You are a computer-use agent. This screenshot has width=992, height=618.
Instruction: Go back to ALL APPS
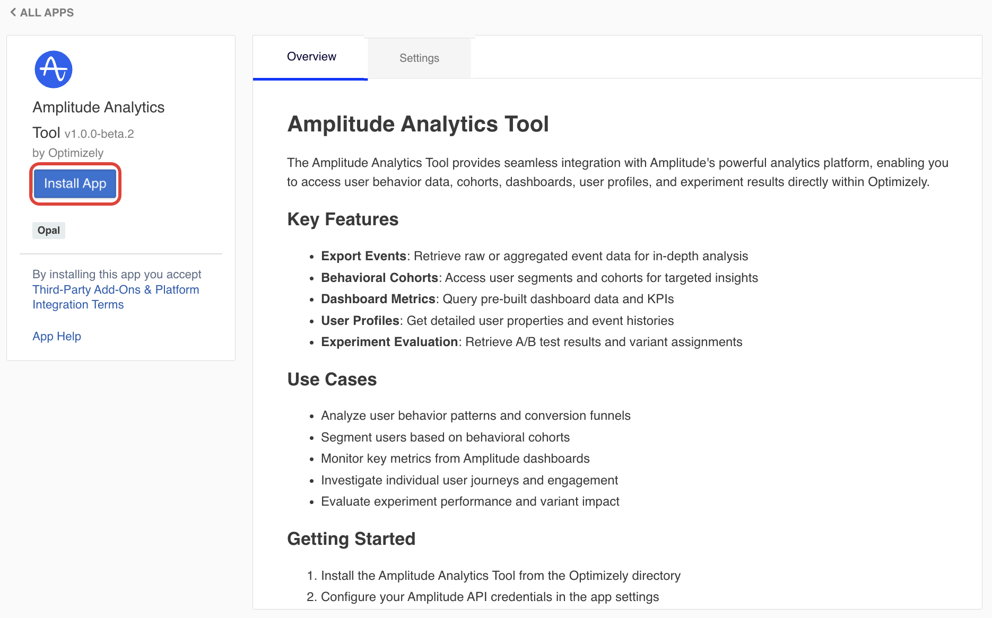pyautogui.click(x=47, y=13)
